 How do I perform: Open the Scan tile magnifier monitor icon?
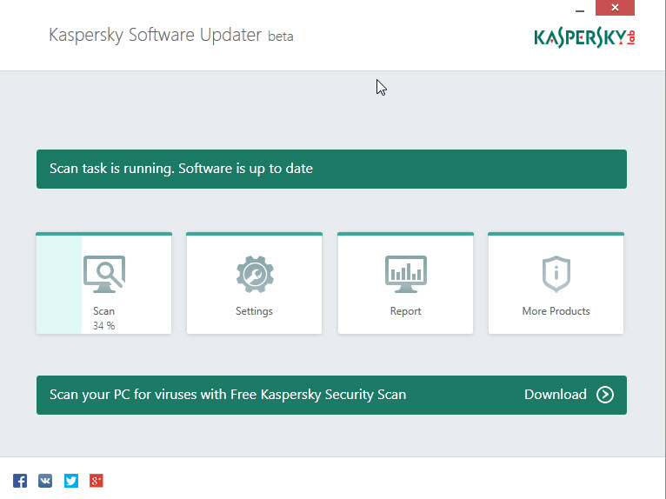[104, 274]
